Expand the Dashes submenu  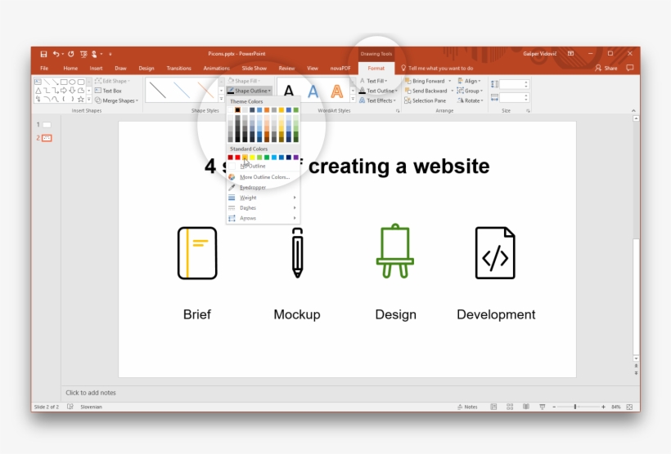[x=263, y=207]
